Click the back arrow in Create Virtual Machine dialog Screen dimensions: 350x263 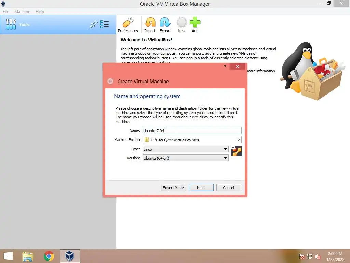point(110,81)
